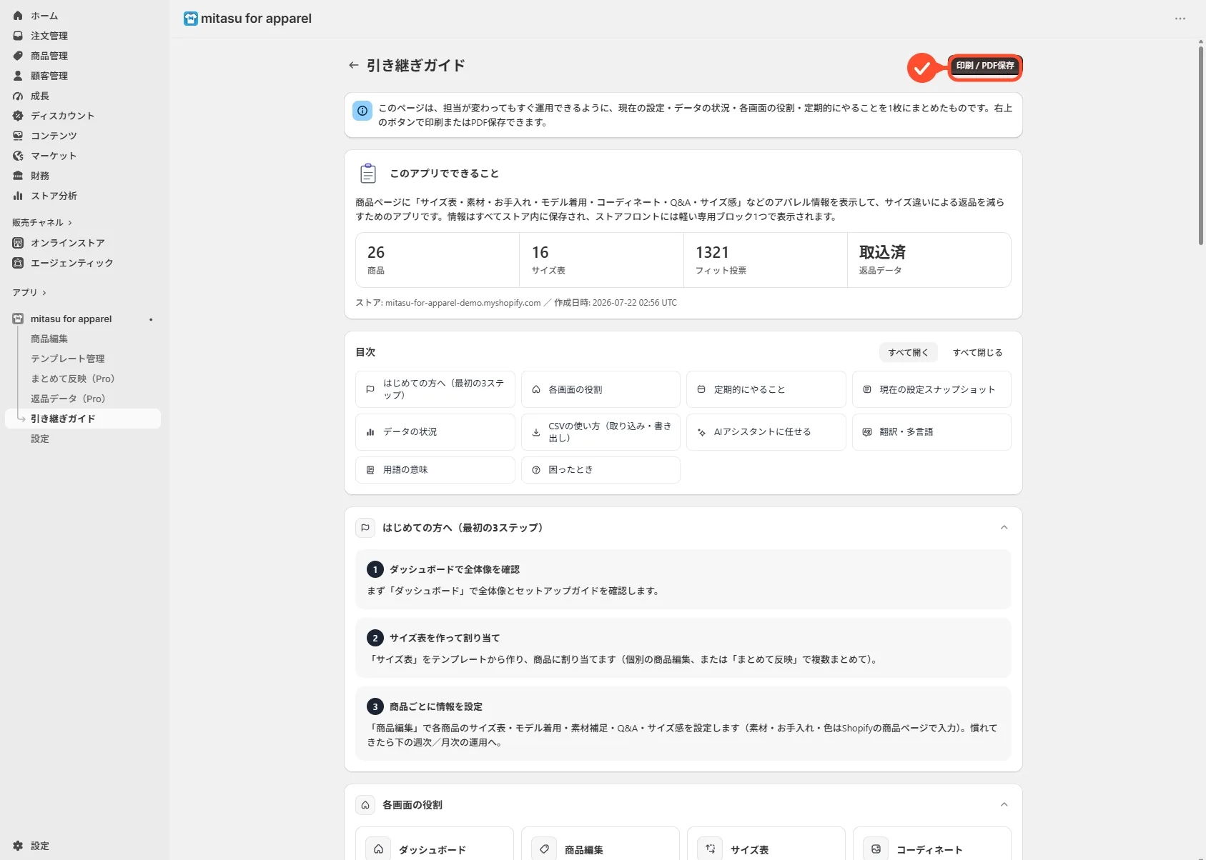The width and height of the screenshot is (1206, 860).
Task: Collapse the 各画面の役割 section chevron
Action: [x=1004, y=805]
